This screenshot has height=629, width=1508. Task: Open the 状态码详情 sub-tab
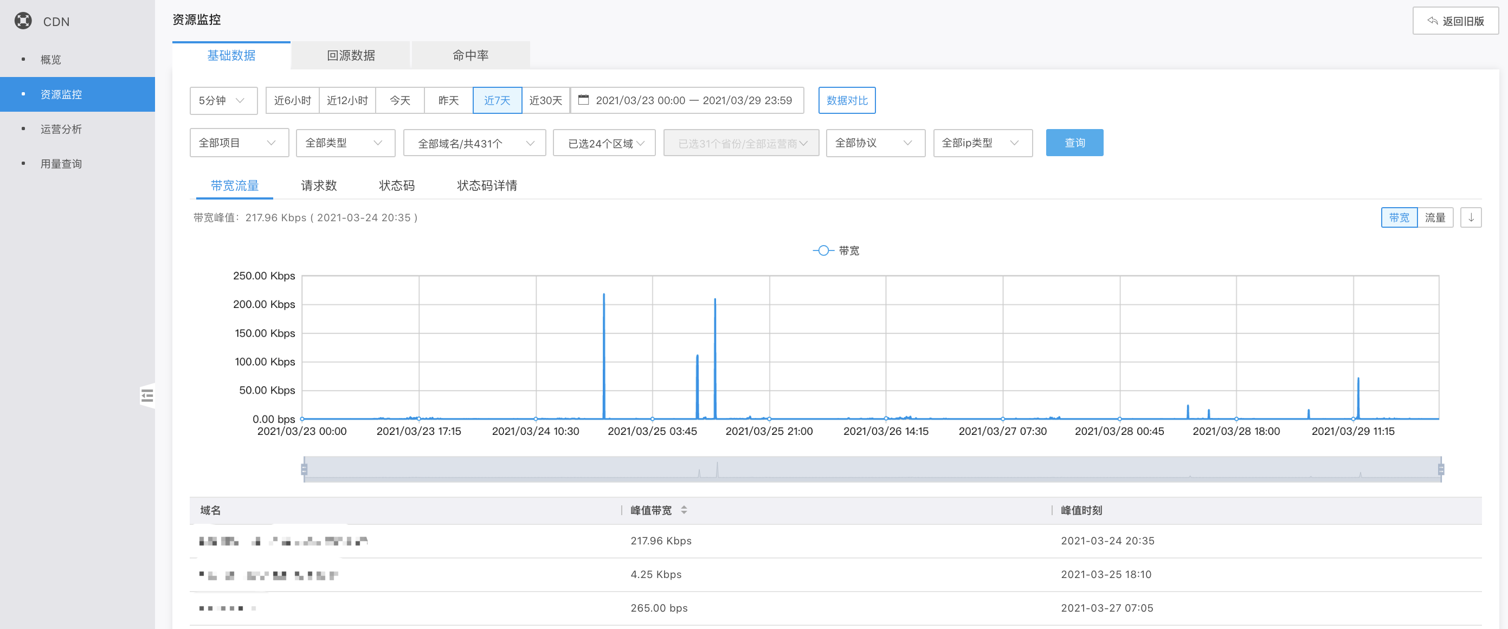pos(486,185)
